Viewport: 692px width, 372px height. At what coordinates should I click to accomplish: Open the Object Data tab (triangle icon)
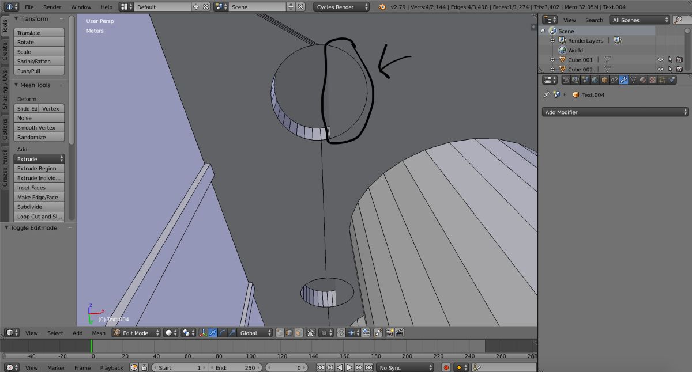[x=634, y=80]
